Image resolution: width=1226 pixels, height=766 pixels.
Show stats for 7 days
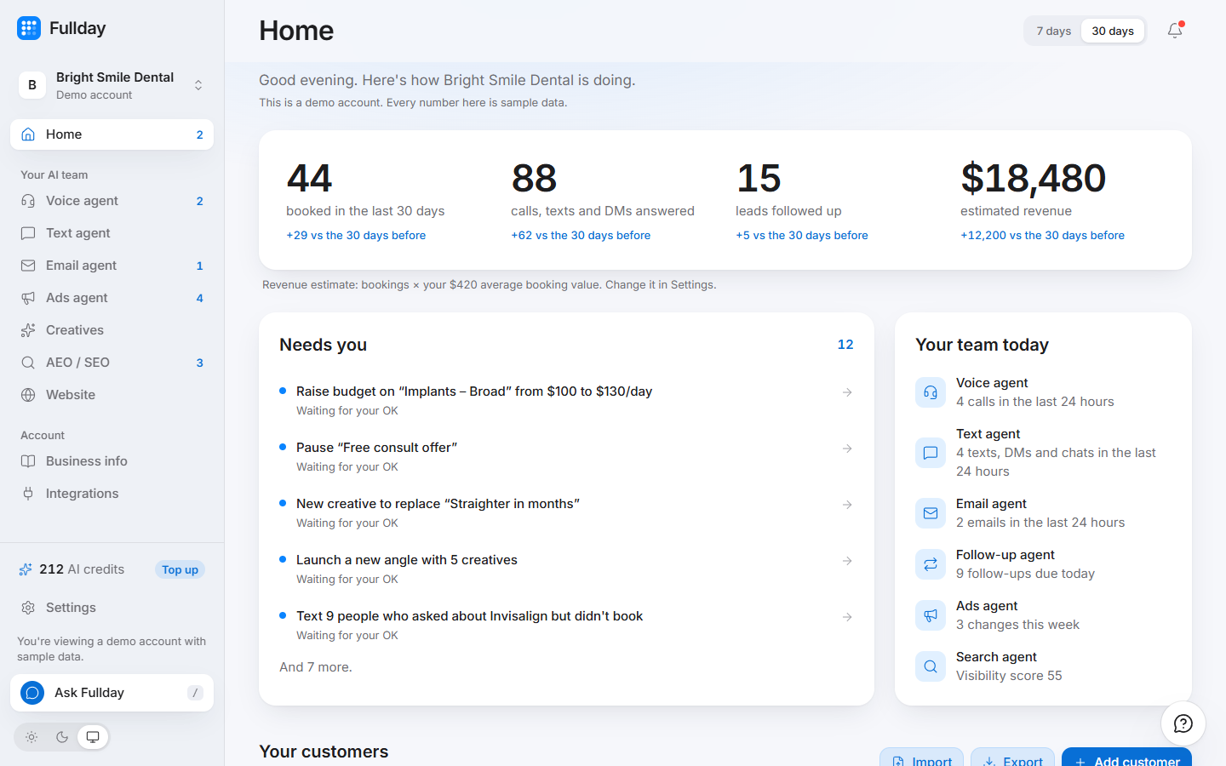[x=1054, y=31]
